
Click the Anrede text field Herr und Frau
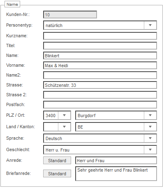tap(116, 161)
